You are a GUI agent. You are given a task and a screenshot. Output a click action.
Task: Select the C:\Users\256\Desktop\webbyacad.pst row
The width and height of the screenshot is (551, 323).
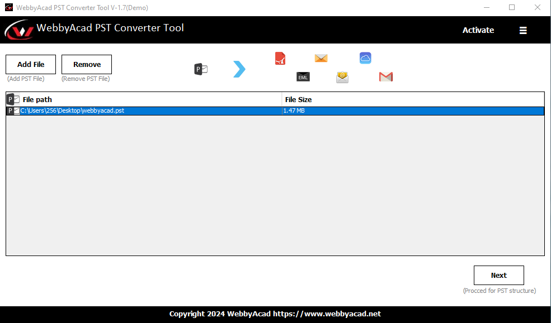tap(275, 110)
